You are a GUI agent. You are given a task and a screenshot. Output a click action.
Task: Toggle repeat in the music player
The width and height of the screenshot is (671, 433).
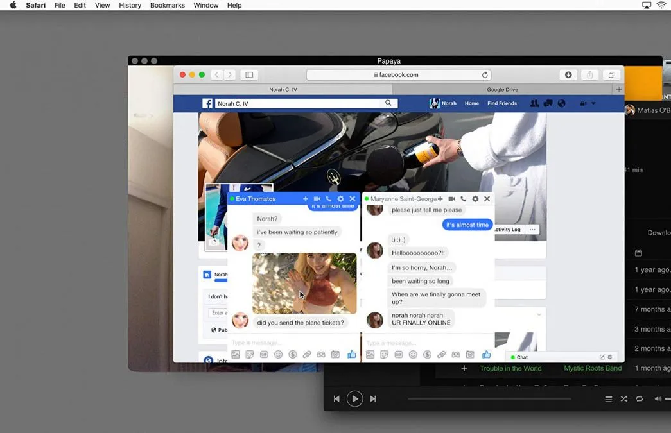point(640,399)
